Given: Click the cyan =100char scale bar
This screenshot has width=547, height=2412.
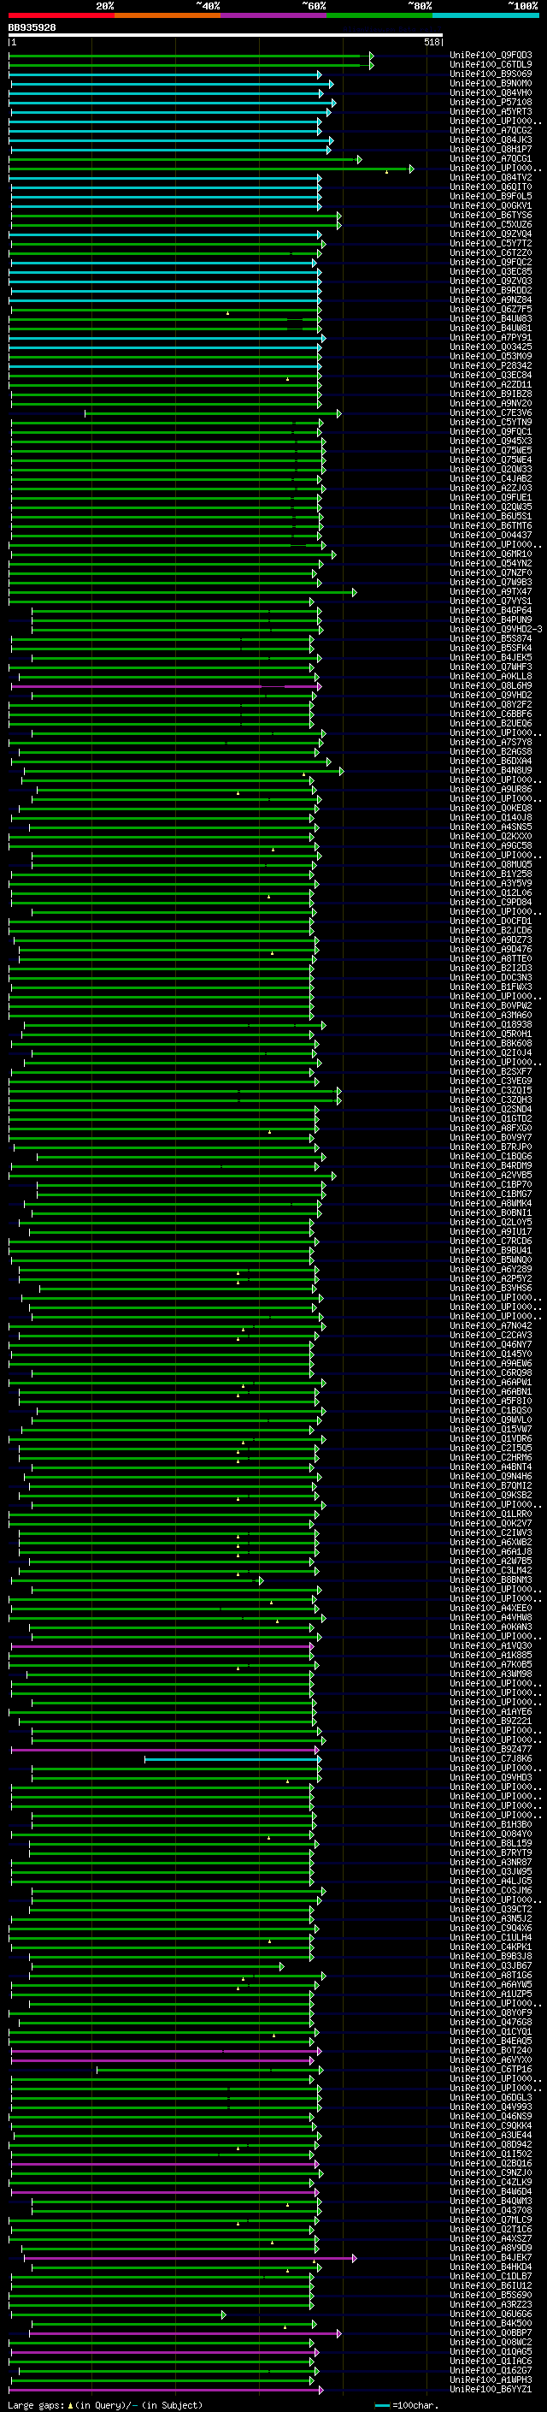Looking at the screenshot, I should (381, 2404).
